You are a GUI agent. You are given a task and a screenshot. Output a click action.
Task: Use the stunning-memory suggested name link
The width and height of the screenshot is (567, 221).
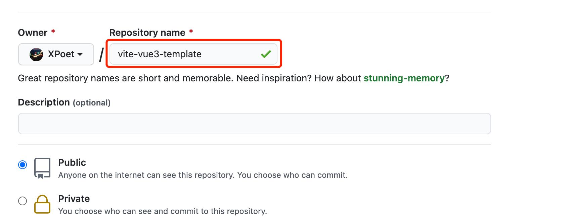pos(404,78)
